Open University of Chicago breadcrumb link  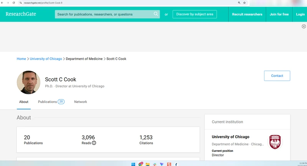pos(46,59)
